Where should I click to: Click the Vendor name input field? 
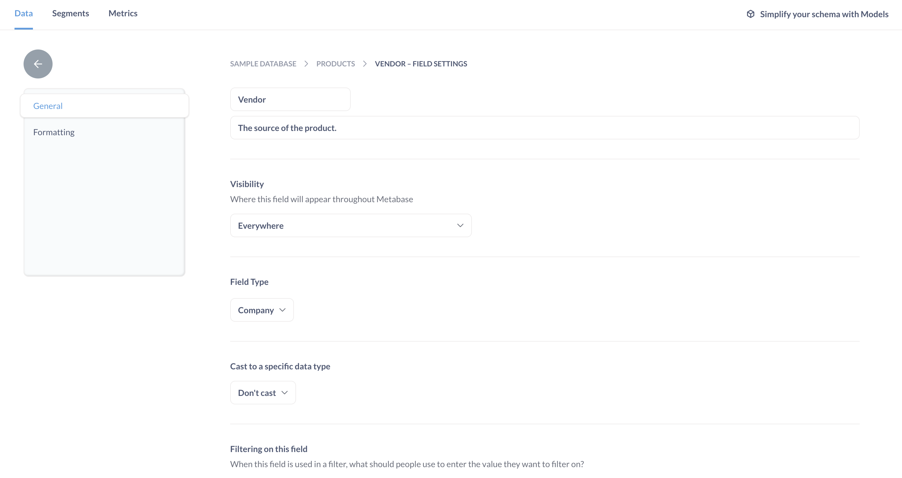[x=290, y=100]
